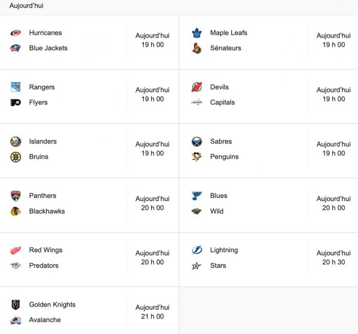
Task: Select the Penguins team logo
Action: tap(197, 157)
